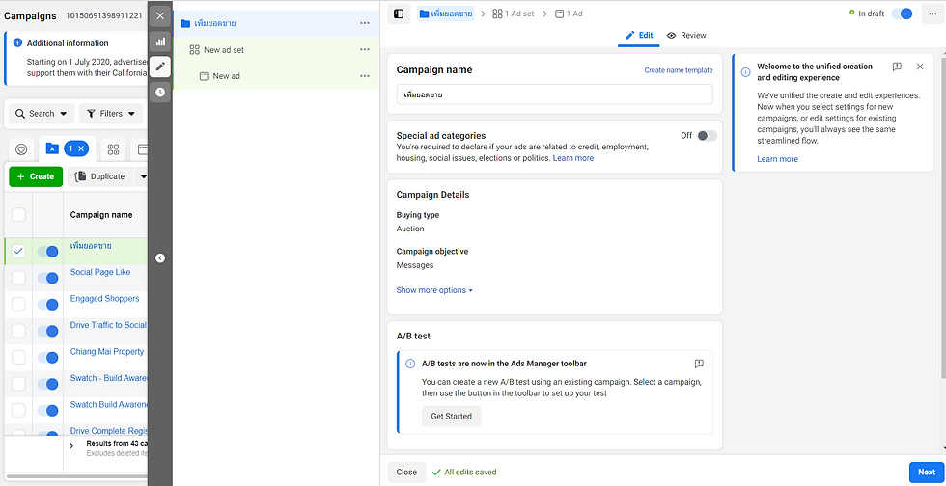Viewport: 946px width, 486px height.
Task: Close the editing pane with X icon
Action: (160, 16)
